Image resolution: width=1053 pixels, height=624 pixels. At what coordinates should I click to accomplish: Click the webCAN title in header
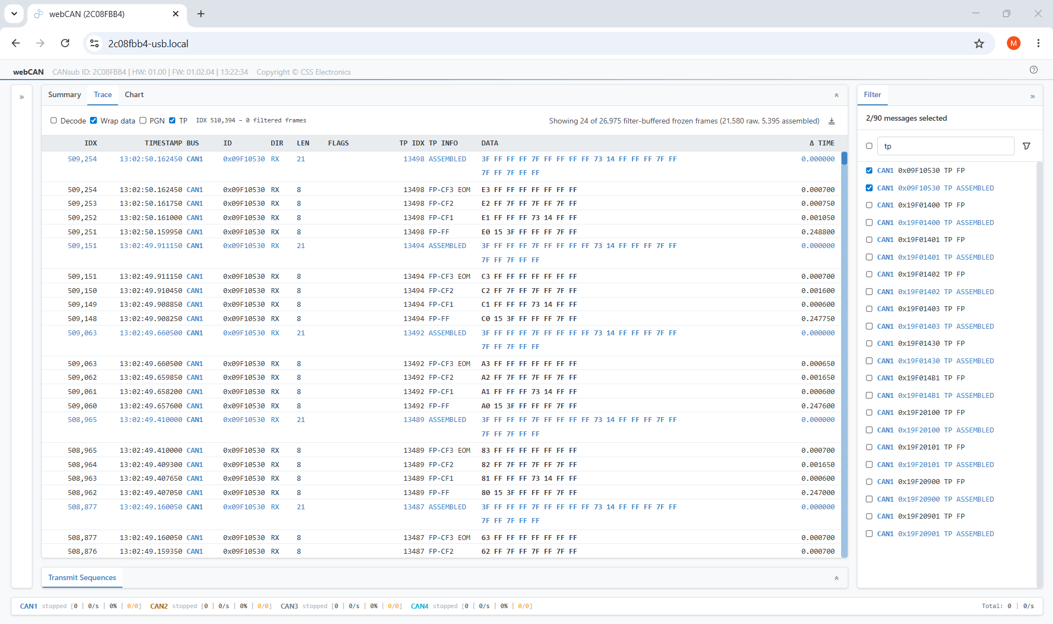tap(29, 72)
